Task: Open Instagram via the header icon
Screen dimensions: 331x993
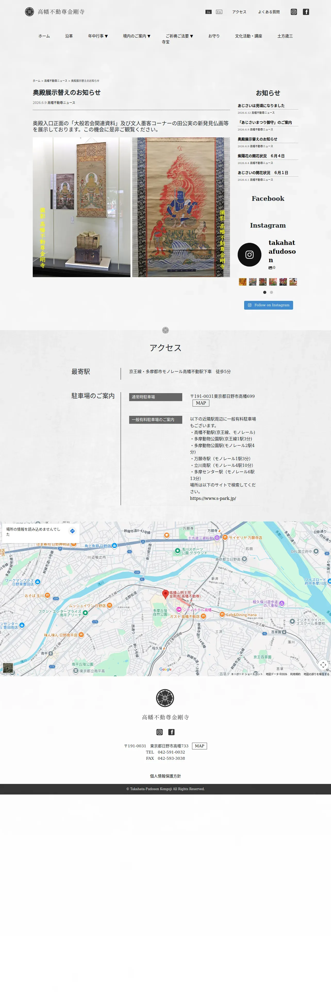Action: (x=294, y=12)
